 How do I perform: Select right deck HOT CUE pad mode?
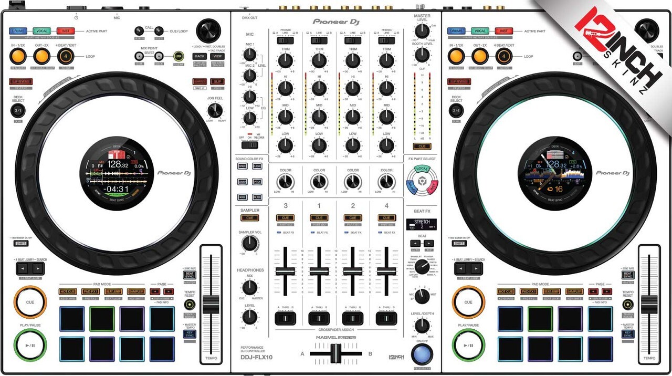[506, 291]
